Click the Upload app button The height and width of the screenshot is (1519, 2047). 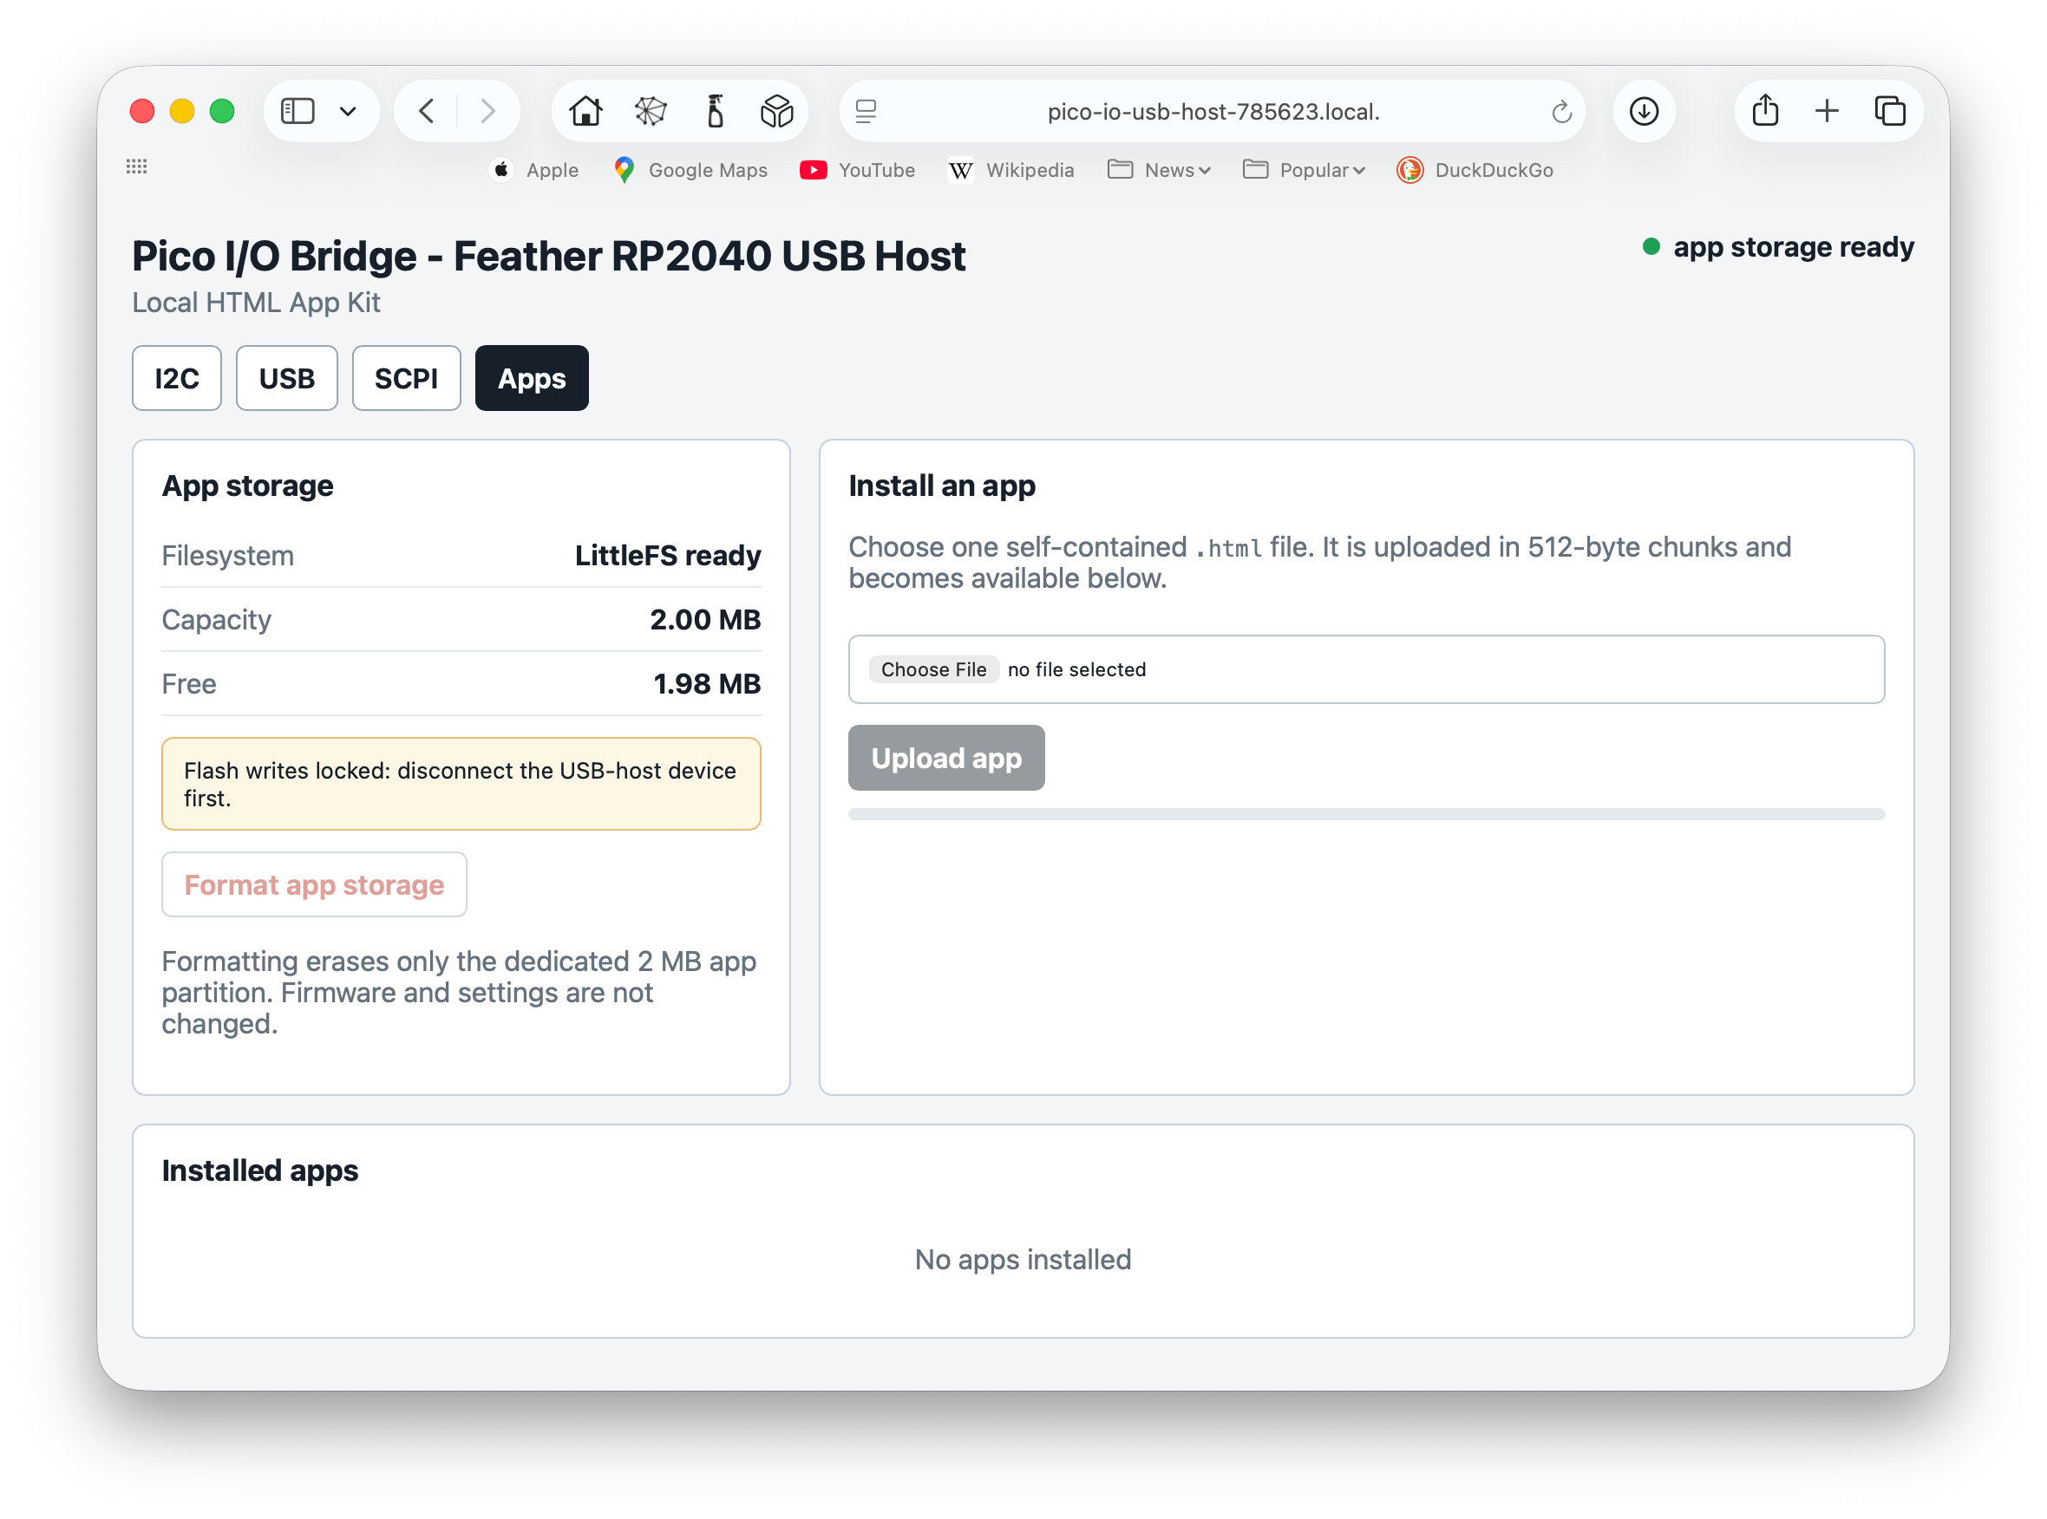tap(945, 758)
